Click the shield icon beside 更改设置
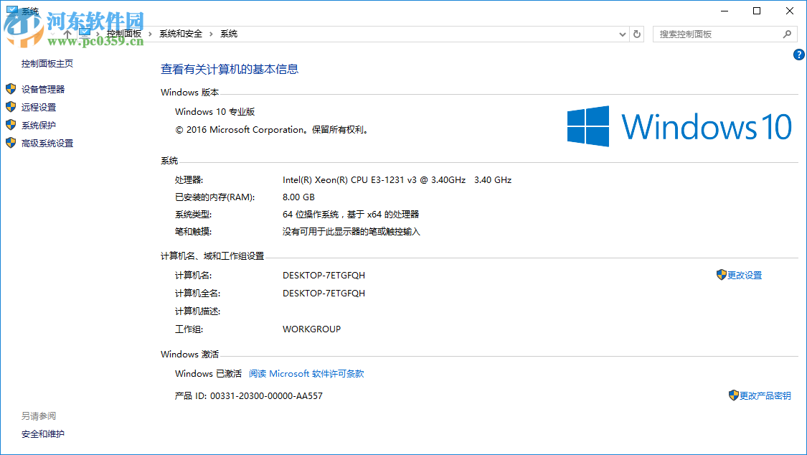 click(x=722, y=274)
